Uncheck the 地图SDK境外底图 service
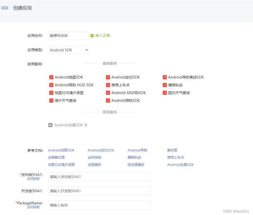 [x=51, y=93]
